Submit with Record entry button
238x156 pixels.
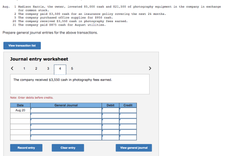(26, 148)
